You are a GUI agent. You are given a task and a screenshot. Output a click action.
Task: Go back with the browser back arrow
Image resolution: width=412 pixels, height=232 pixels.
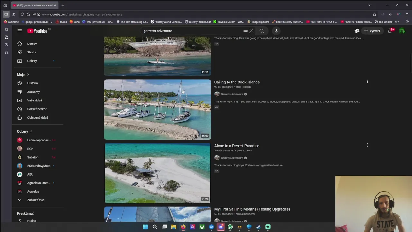click(x=390, y=15)
